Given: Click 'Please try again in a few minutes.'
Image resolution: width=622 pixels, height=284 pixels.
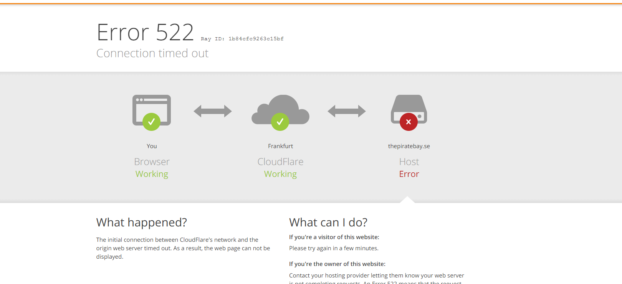Looking at the screenshot, I should pos(334,248).
